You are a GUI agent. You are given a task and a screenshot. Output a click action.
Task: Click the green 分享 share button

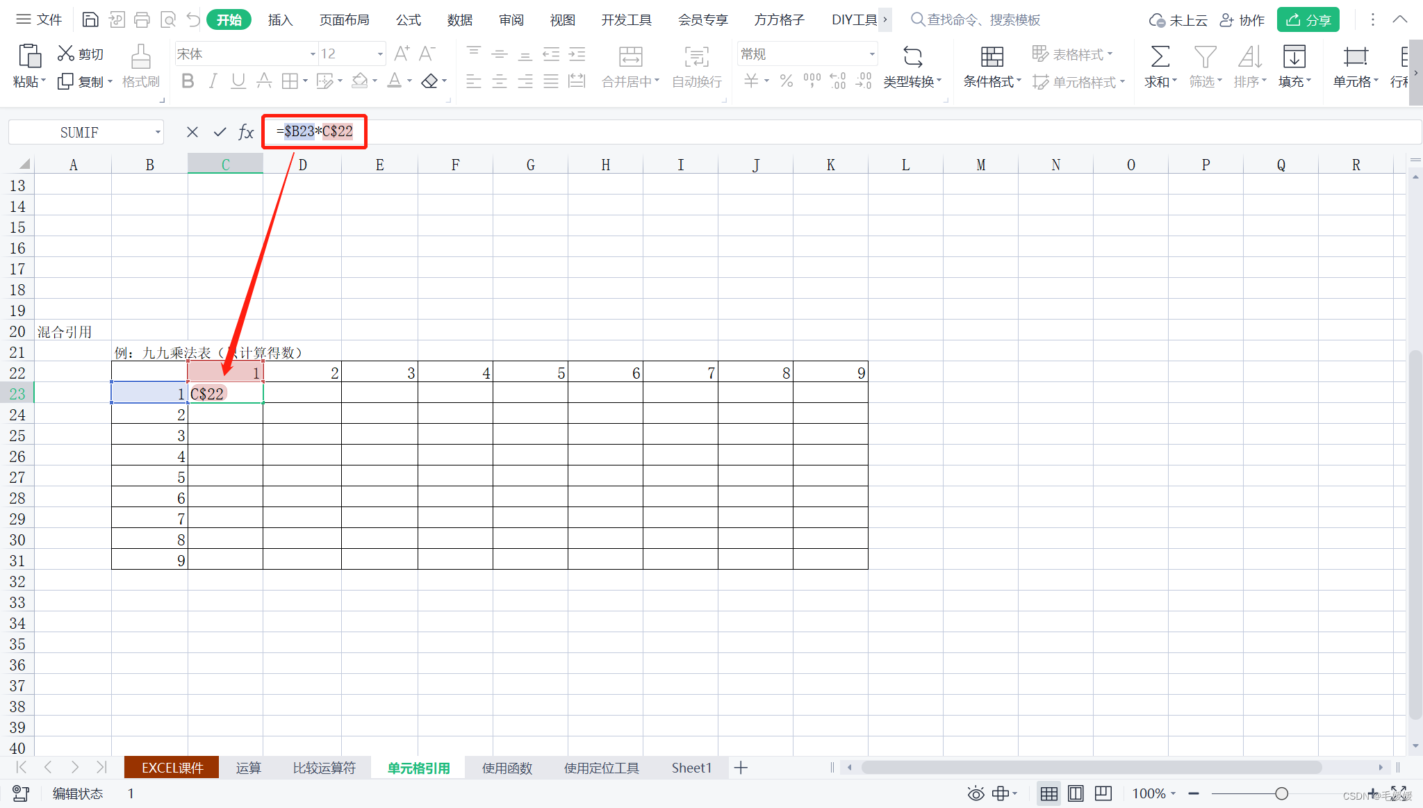(x=1308, y=19)
